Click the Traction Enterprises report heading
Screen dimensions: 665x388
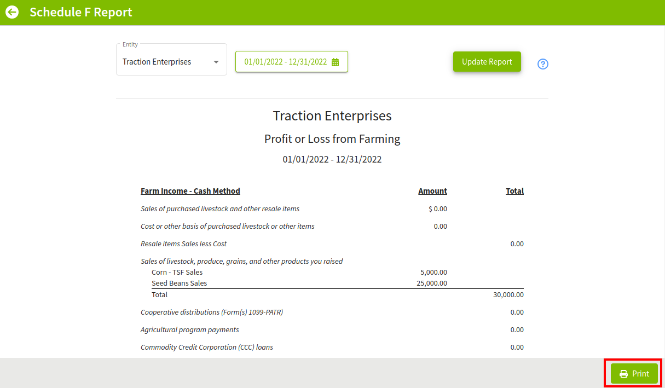(332, 116)
